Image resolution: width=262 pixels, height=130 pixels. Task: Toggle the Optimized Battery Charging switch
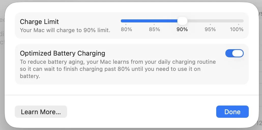(234, 53)
